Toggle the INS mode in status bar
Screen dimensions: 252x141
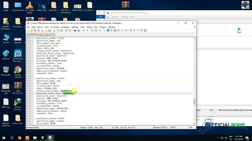(191, 128)
